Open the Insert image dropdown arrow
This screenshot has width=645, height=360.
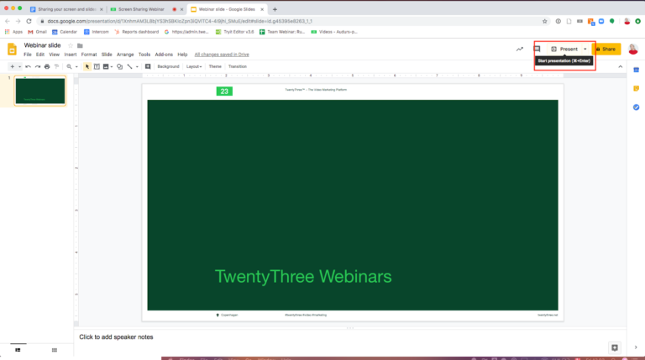112,66
